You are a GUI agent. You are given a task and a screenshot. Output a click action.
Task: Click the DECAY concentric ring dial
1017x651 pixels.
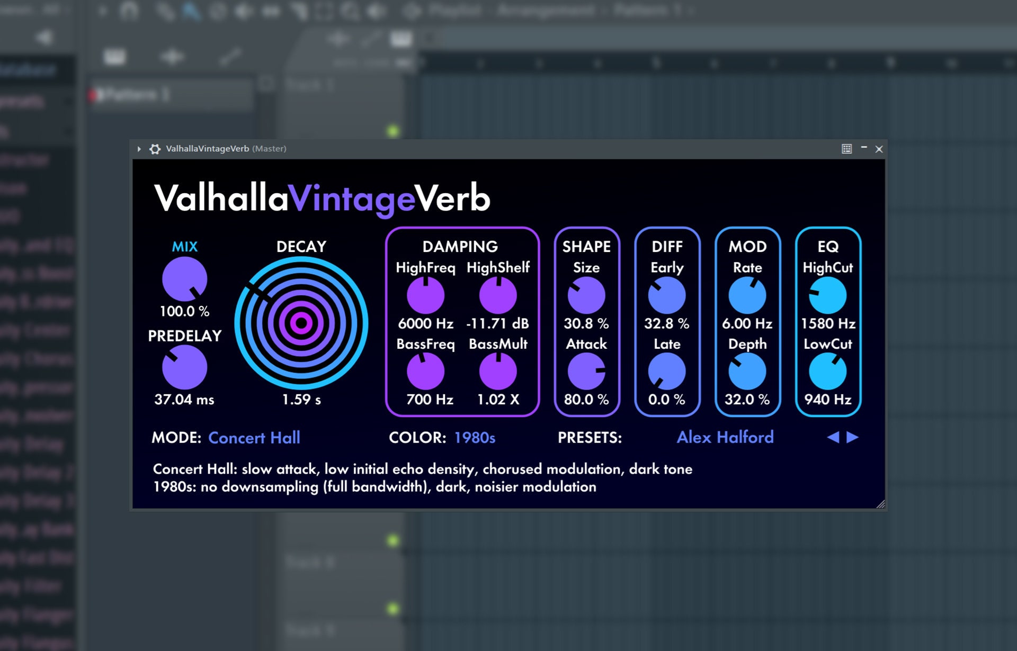click(x=301, y=323)
